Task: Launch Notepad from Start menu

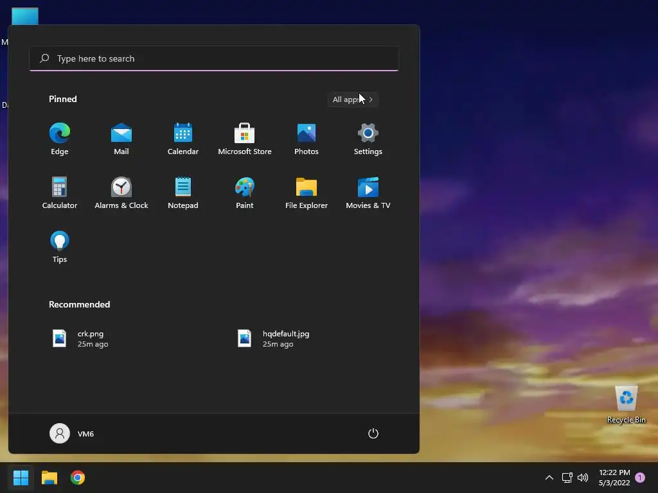Action: [x=183, y=193]
